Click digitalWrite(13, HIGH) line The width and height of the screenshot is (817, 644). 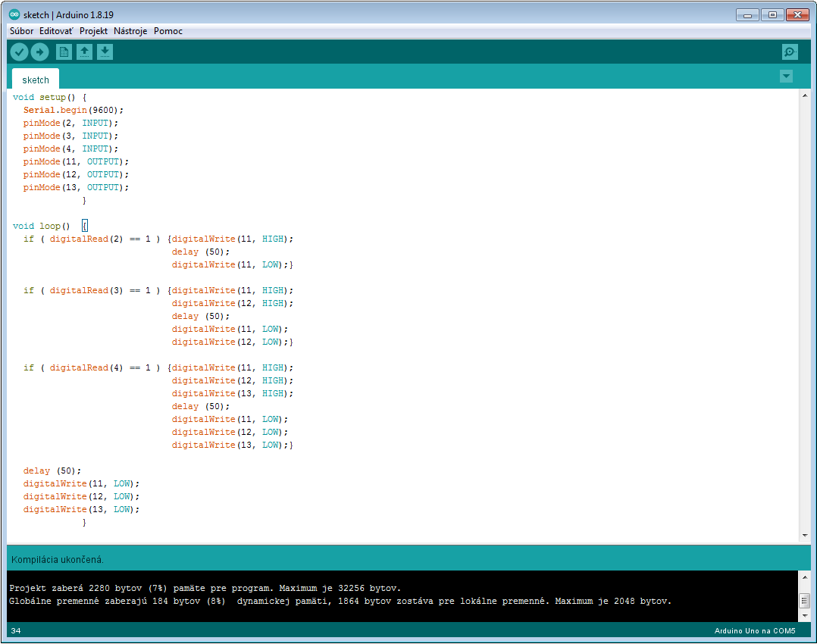[x=233, y=393]
